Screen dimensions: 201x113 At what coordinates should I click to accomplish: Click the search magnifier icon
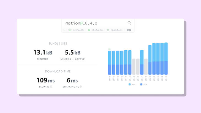(x=129, y=23)
